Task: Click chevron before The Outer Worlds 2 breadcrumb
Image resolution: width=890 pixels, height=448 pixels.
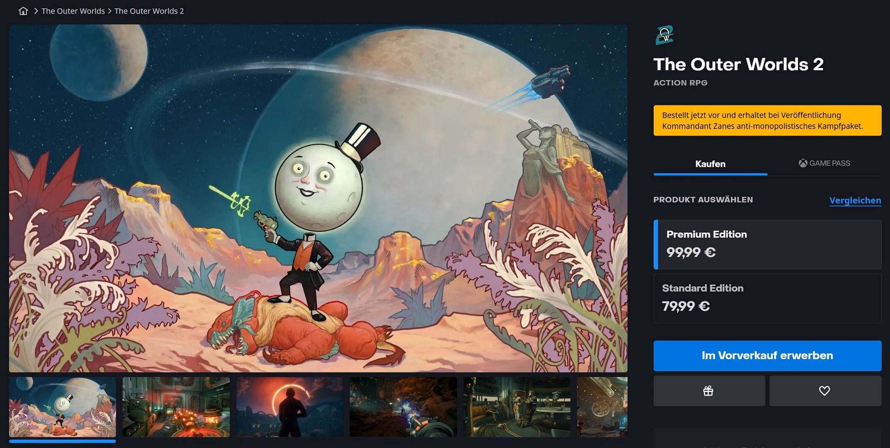Action: tap(110, 11)
